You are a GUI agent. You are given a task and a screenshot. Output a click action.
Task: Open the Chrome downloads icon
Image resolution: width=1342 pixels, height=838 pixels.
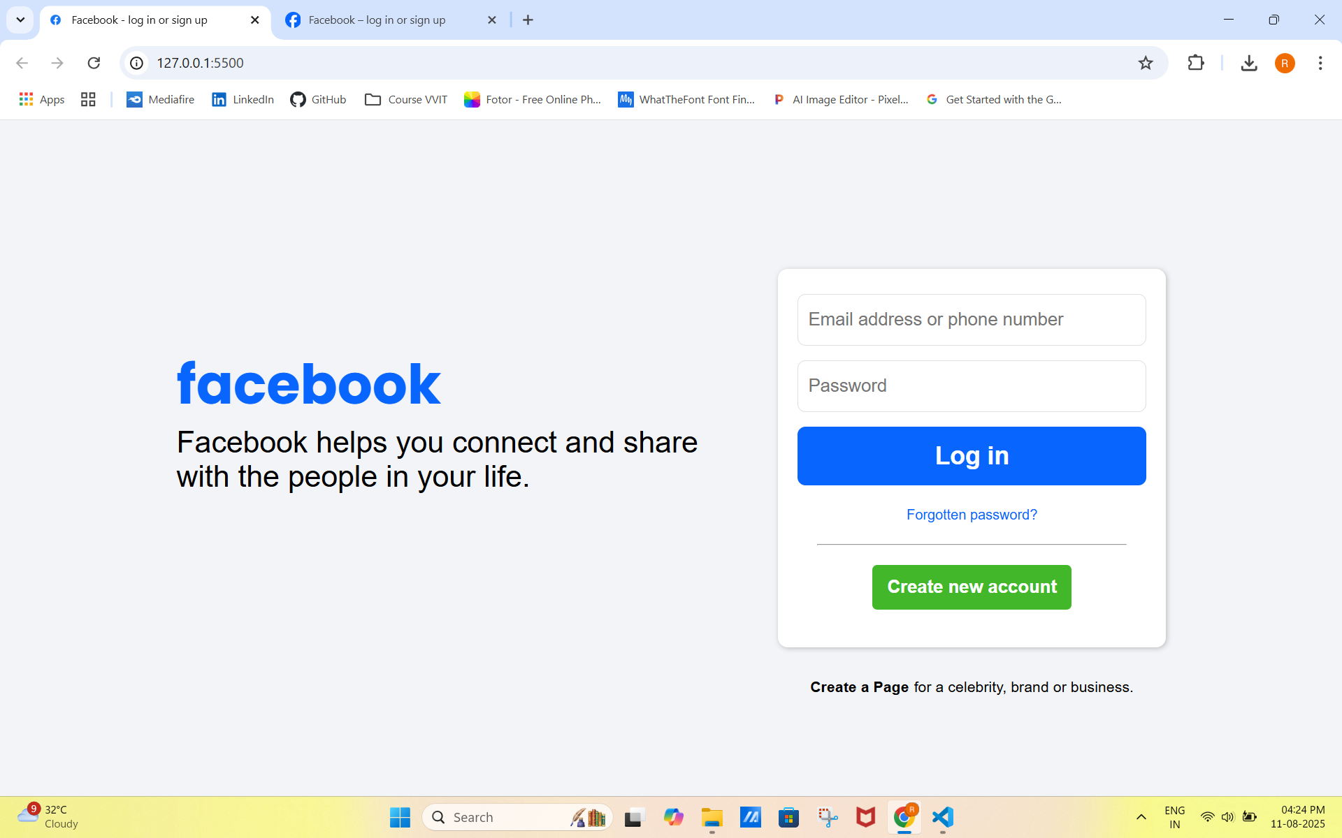click(1249, 63)
